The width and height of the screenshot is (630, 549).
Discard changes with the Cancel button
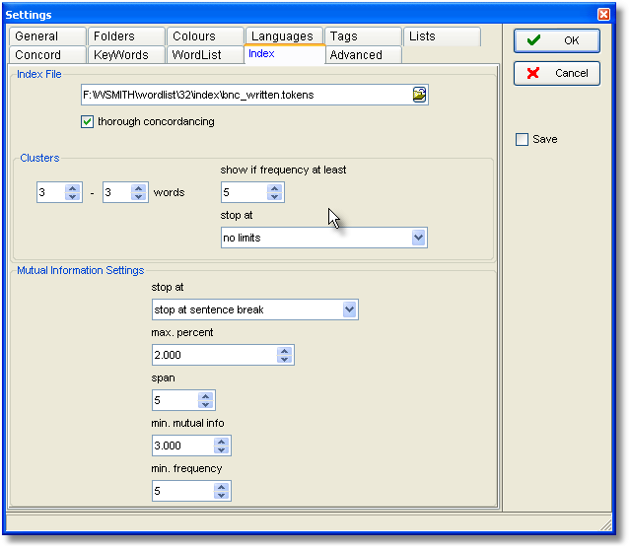point(557,73)
